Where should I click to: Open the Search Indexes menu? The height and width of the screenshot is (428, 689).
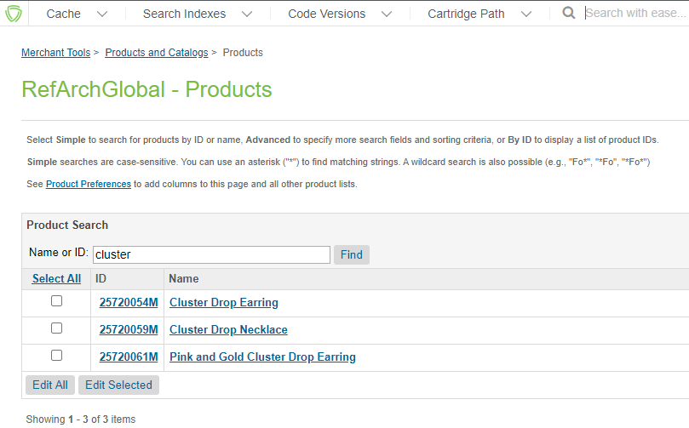pyautogui.click(x=184, y=14)
